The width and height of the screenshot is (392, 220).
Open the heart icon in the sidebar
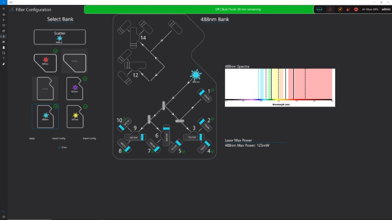3,25
